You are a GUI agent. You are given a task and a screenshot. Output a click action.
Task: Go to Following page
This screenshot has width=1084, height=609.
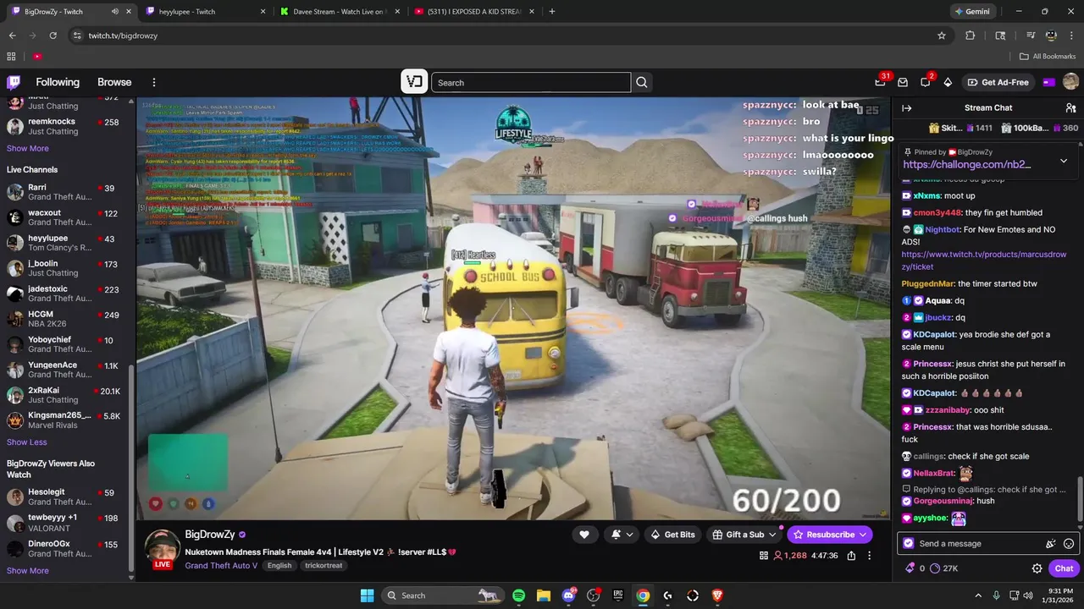point(58,82)
